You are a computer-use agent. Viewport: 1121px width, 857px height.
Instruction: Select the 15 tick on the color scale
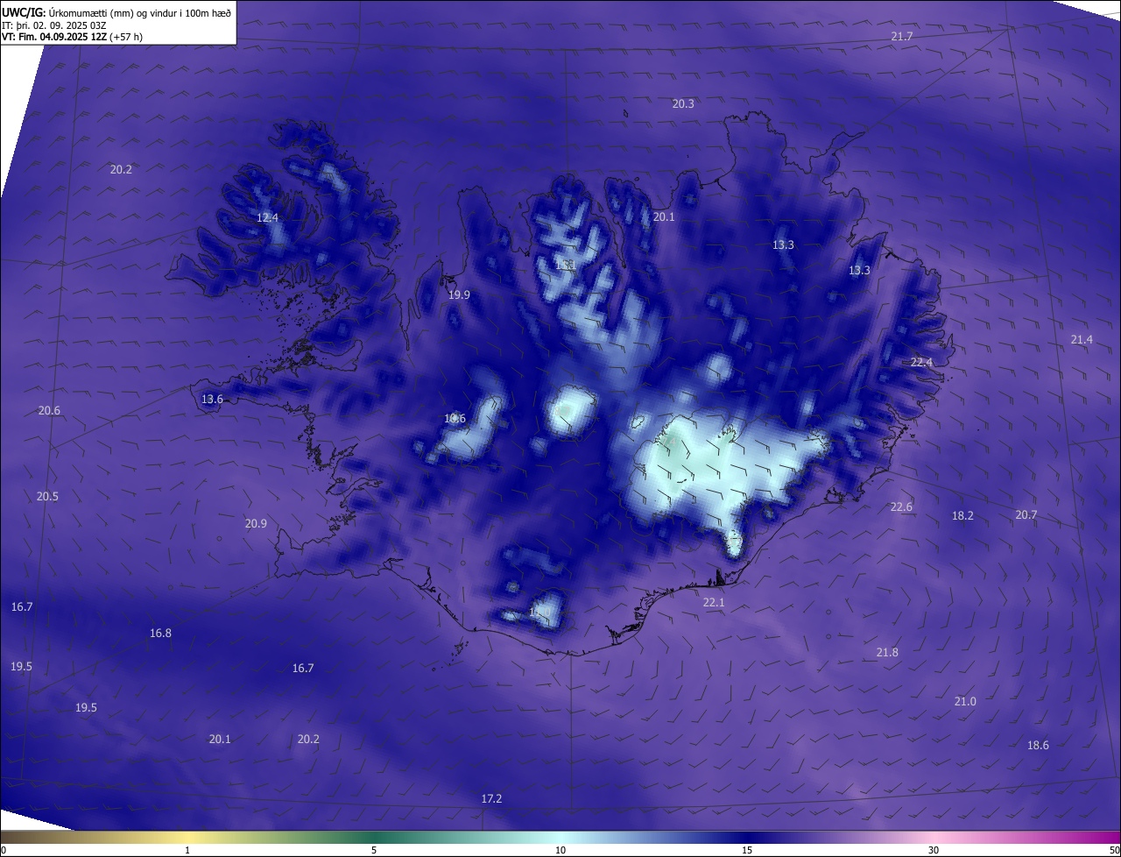point(747,850)
